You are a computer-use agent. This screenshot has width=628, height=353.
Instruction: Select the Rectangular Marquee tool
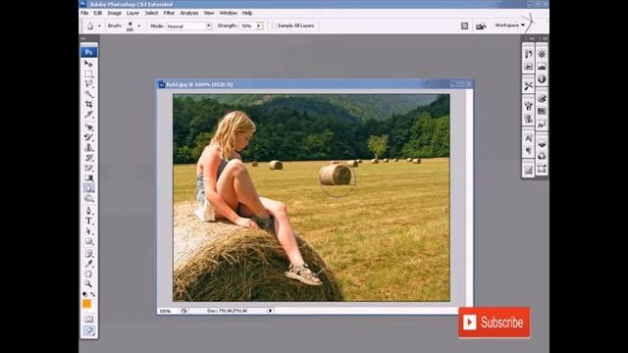coord(88,75)
